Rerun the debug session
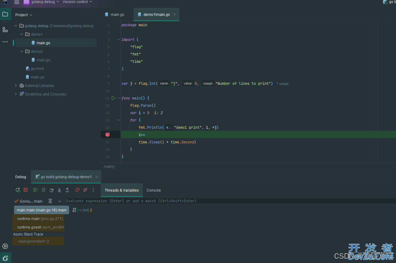 (18, 190)
